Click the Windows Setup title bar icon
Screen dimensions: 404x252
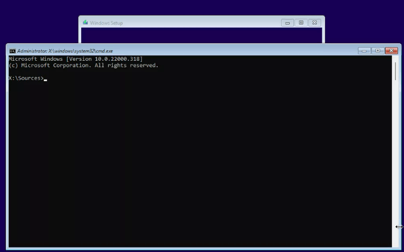pyautogui.click(x=85, y=23)
